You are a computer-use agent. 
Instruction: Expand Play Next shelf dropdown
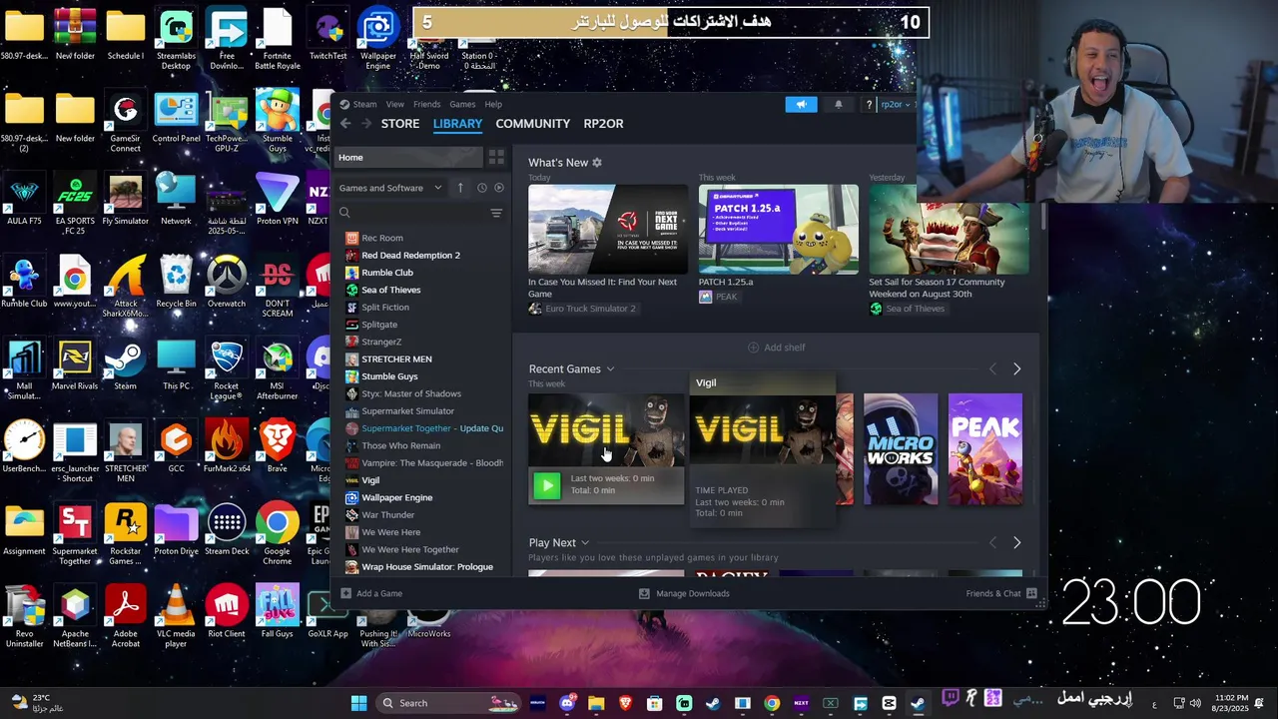point(585,543)
